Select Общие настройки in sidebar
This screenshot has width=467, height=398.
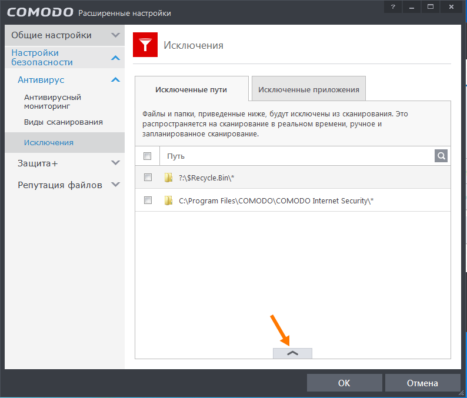[51, 35]
